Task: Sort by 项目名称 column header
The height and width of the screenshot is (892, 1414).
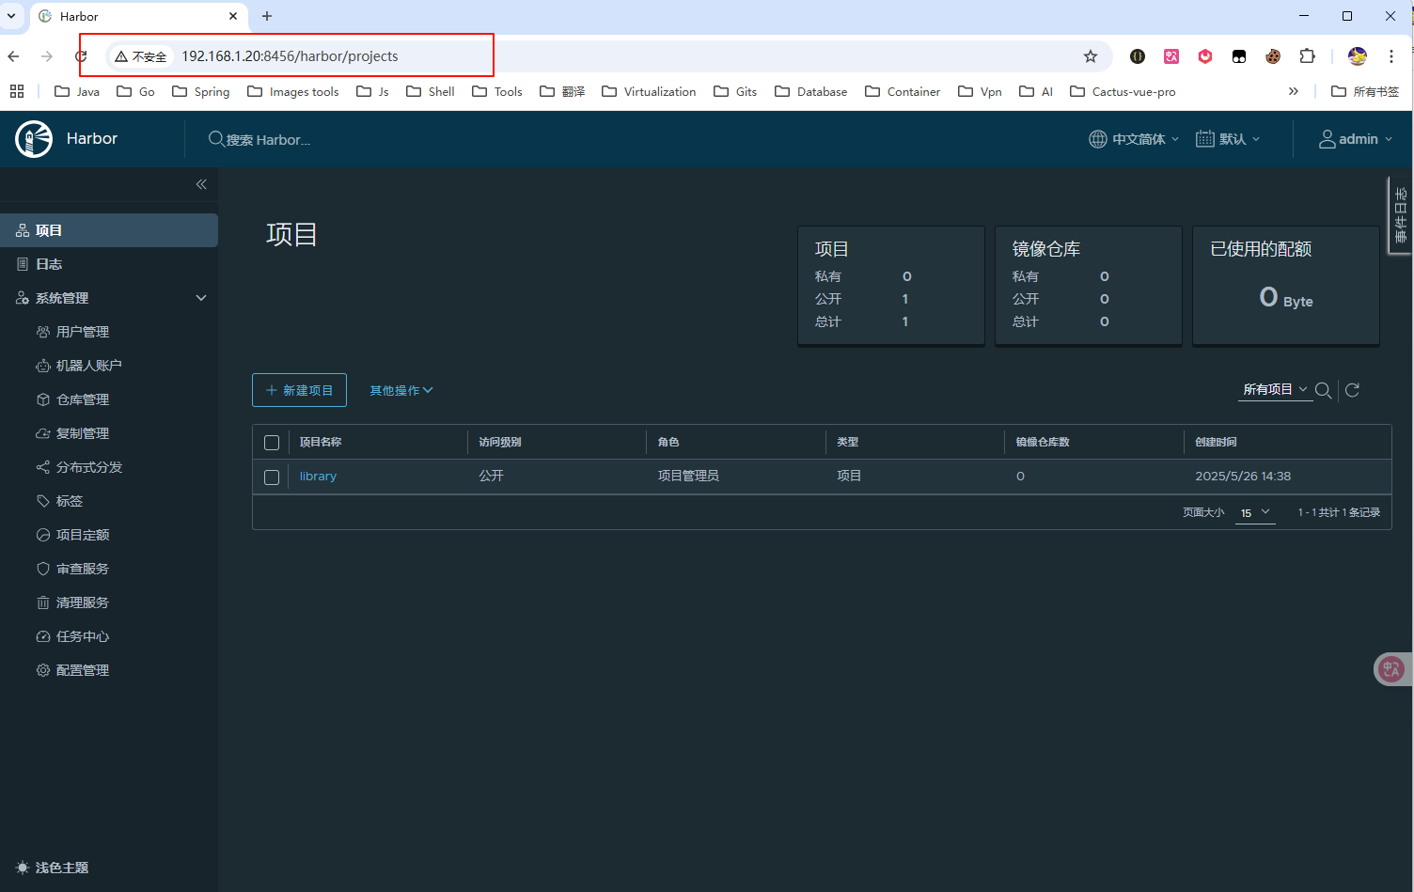Action: point(321,442)
